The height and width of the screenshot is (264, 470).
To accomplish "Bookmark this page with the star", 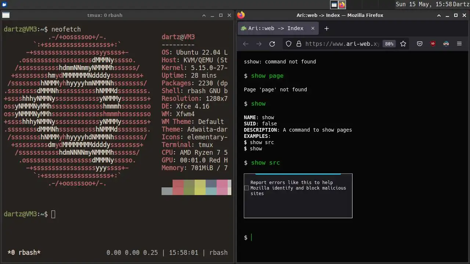I will point(403,44).
